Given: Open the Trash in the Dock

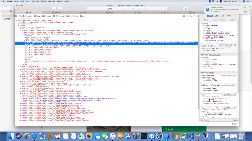Looking at the screenshot, I should pos(241,136).
